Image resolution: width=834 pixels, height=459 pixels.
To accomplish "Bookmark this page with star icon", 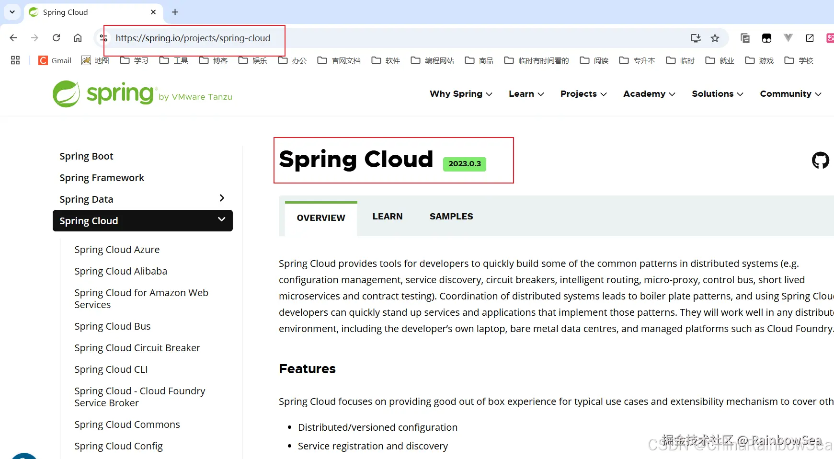I will tap(715, 38).
